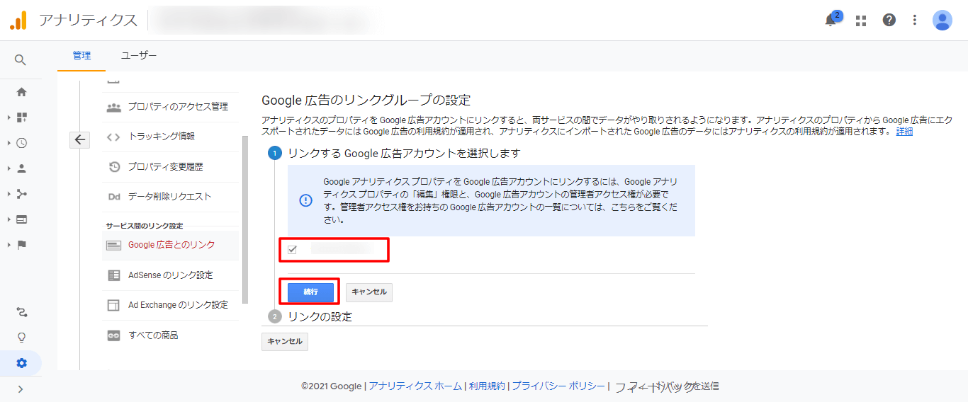Toggle the Google Ads account checkbox
Image resolution: width=968 pixels, height=402 pixels.
[x=292, y=249]
